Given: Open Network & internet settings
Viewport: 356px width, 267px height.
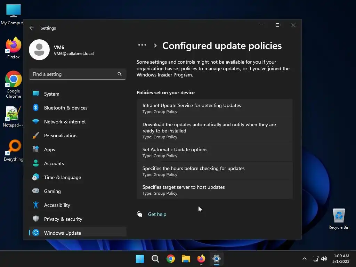Looking at the screenshot, I should pos(78,121).
